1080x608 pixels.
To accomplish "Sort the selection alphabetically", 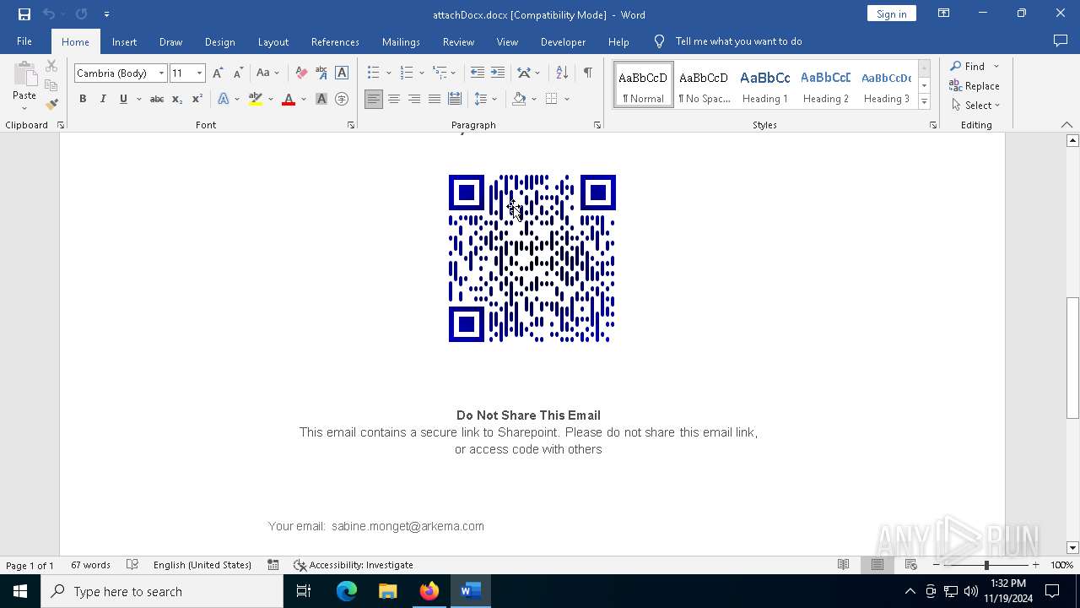I will [x=562, y=73].
